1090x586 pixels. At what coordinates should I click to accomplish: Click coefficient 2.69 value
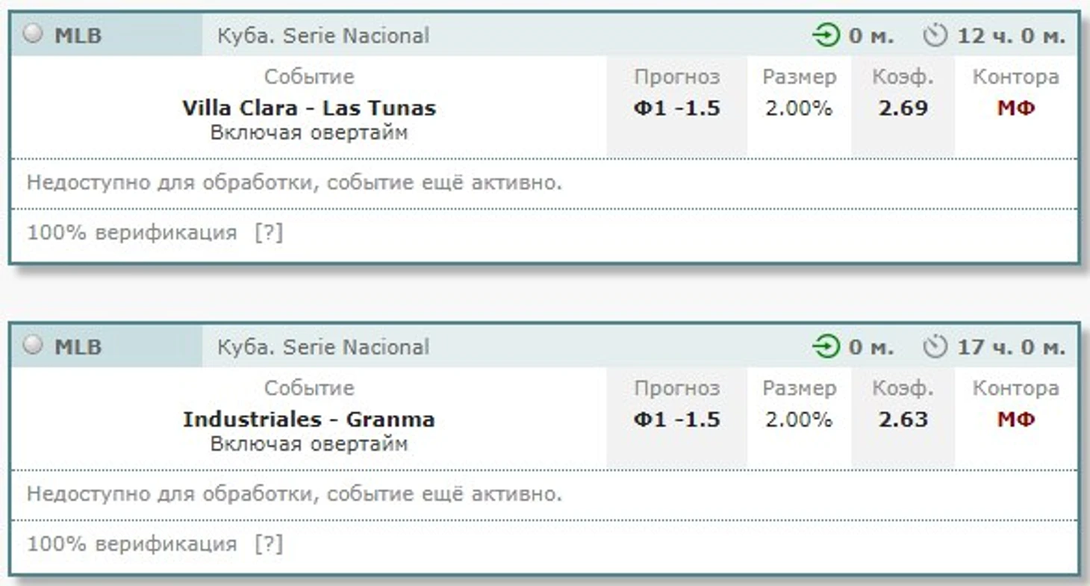pyautogui.click(x=903, y=108)
